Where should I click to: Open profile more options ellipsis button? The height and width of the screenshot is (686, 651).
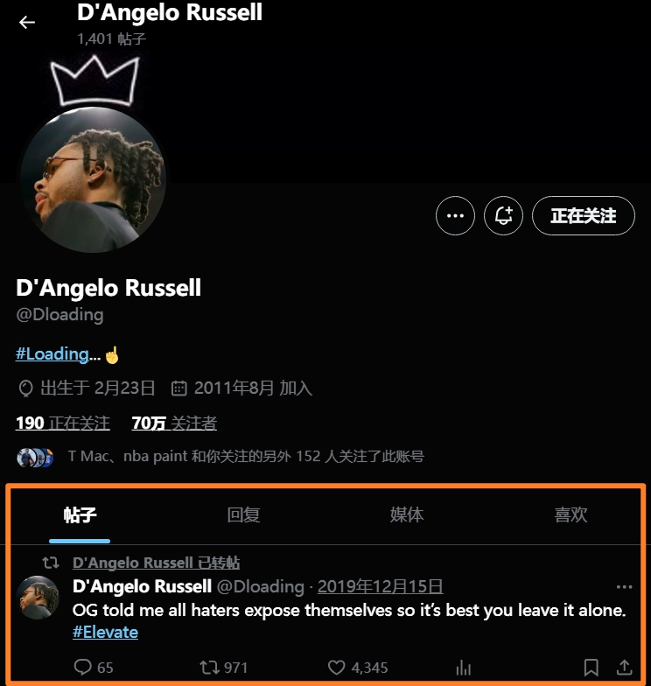[455, 215]
